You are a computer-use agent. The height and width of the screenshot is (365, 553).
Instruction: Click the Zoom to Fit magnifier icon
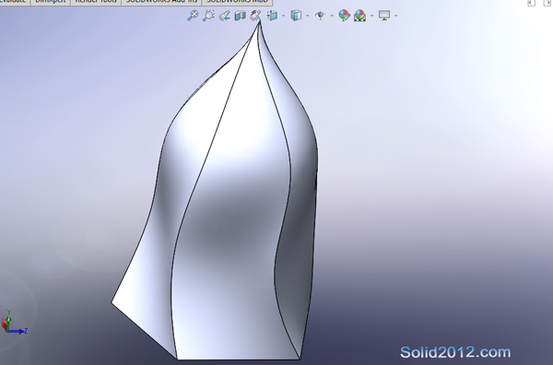tap(193, 16)
